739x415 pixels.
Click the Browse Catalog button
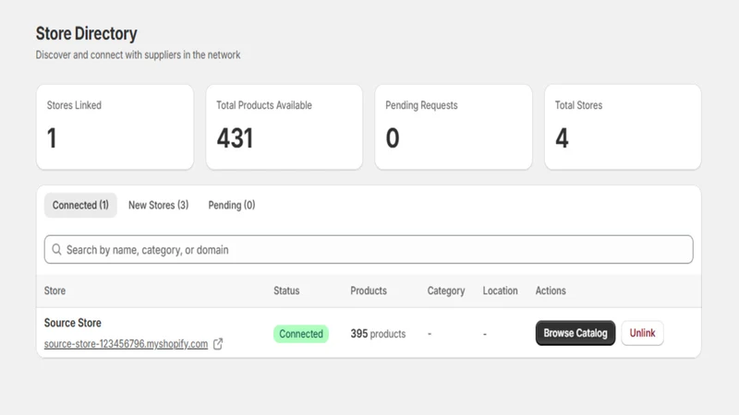tap(575, 333)
